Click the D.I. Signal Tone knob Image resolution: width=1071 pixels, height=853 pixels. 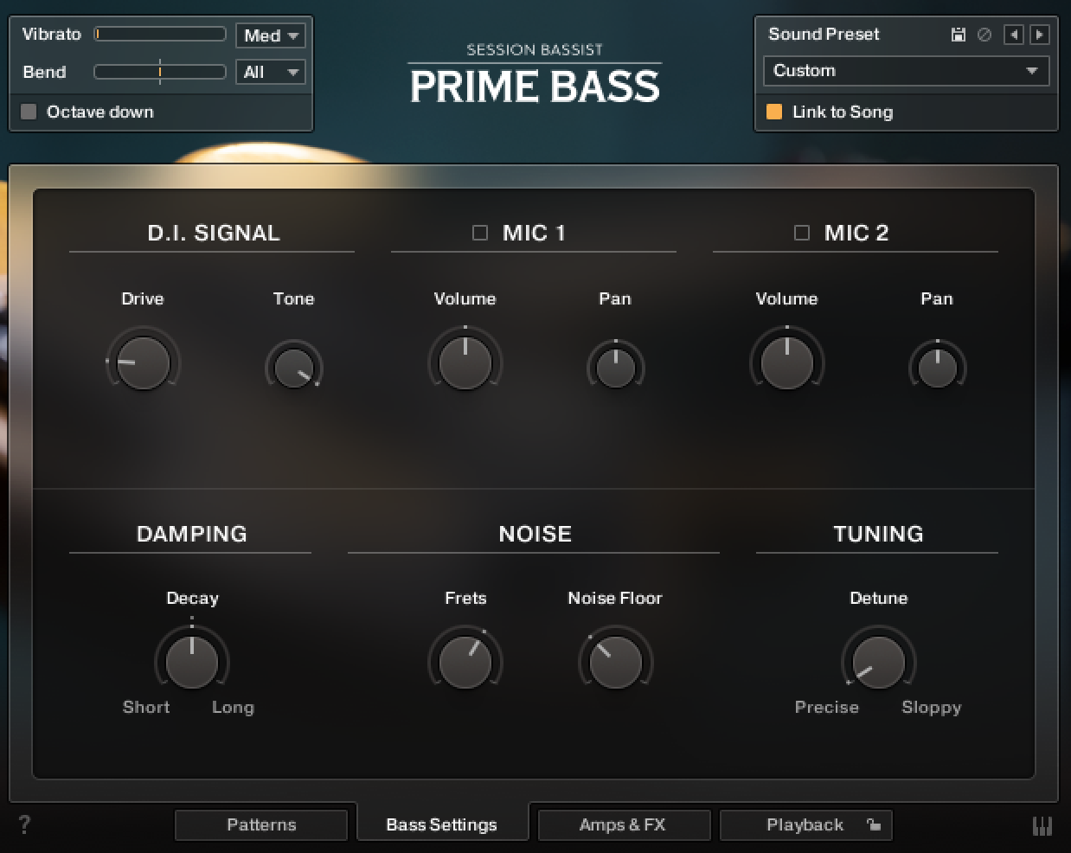point(294,367)
